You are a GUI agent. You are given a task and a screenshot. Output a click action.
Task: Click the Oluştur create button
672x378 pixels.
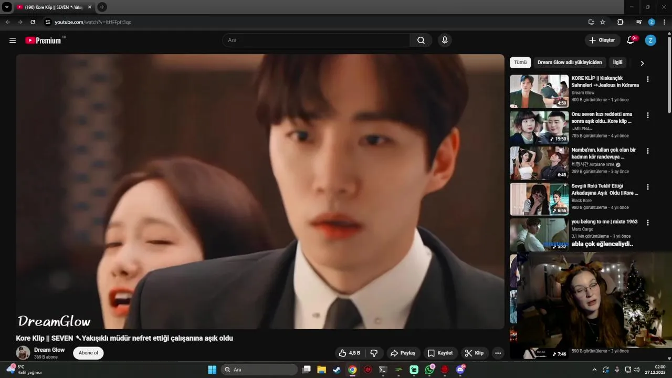coord(602,40)
